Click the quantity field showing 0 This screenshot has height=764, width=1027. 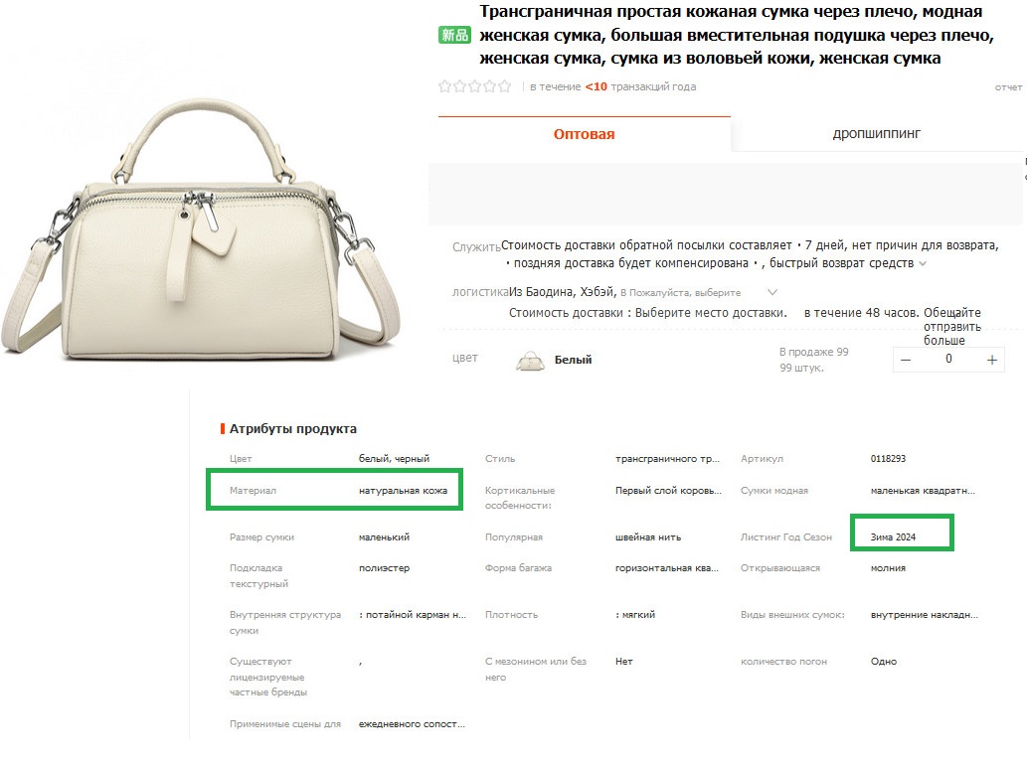pyautogui.click(x=948, y=360)
